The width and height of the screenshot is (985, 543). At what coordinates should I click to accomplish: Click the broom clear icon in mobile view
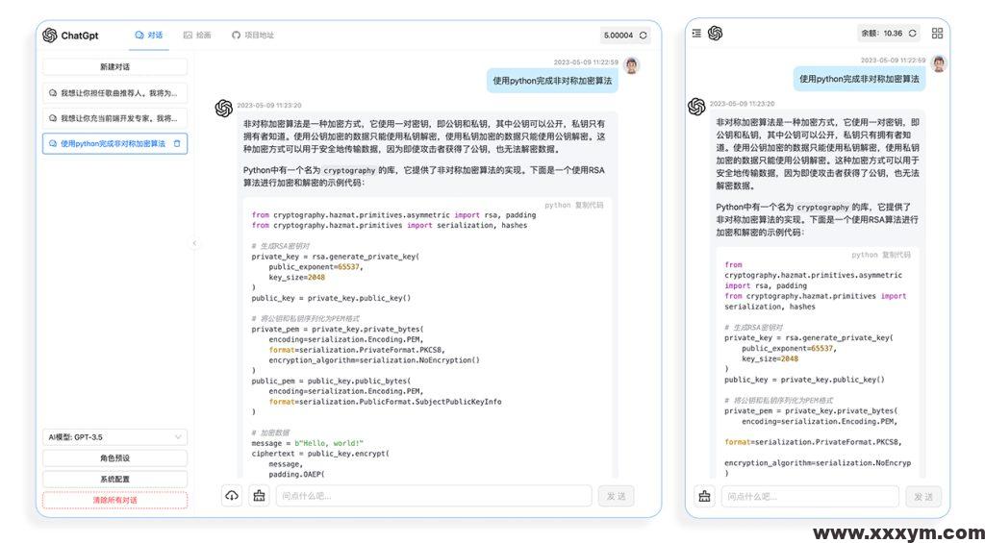tap(704, 496)
